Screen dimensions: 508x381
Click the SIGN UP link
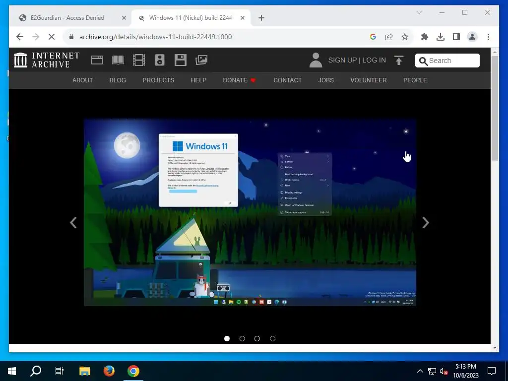pyautogui.click(x=342, y=60)
